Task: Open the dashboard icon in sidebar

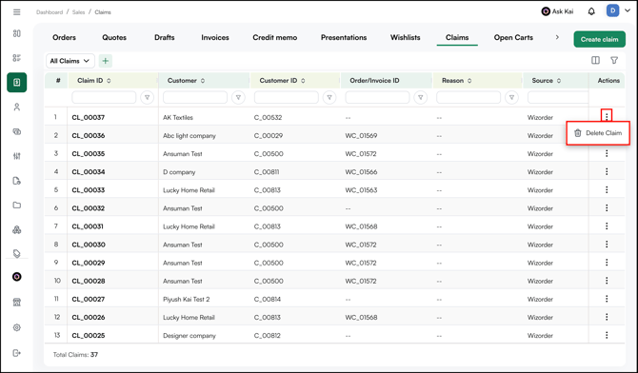Action: 17,33
